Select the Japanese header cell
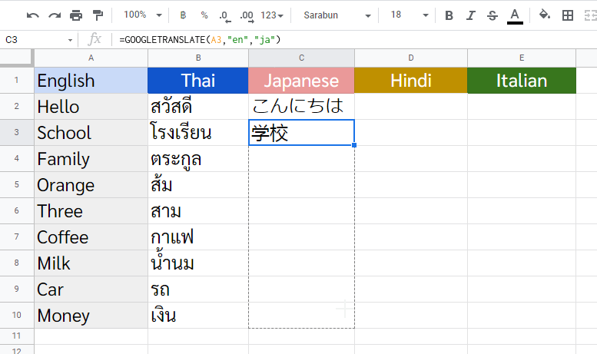 [301, 81]
